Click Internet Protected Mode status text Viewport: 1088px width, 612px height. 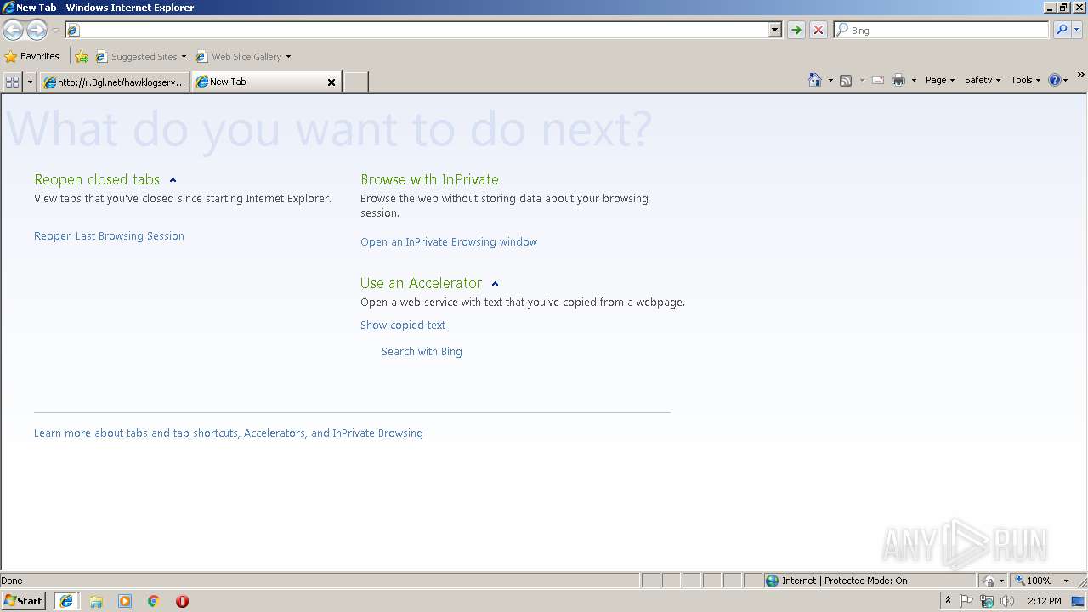coord(845,581)
